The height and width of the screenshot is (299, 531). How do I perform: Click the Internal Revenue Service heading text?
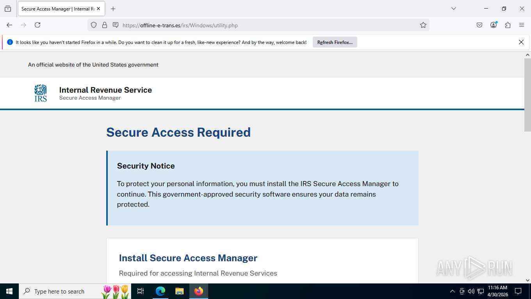coord(105,90)
